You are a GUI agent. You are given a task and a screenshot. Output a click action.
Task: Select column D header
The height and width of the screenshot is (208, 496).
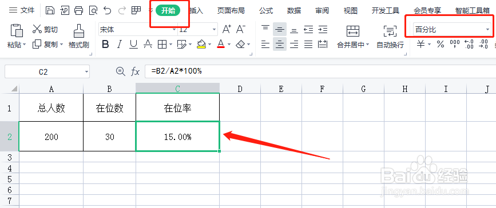click(240, 89)
